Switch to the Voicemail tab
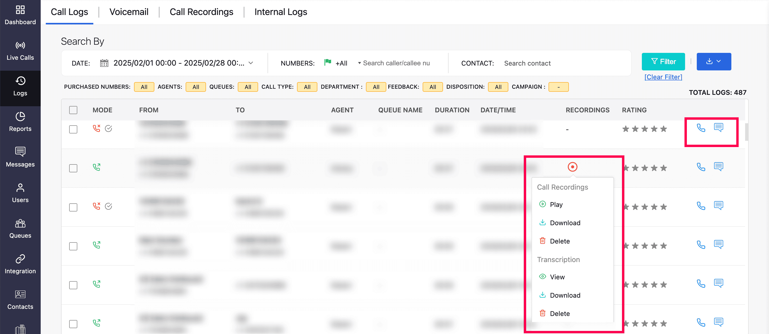The image size is (769, 334). click(x=129, y=12)
